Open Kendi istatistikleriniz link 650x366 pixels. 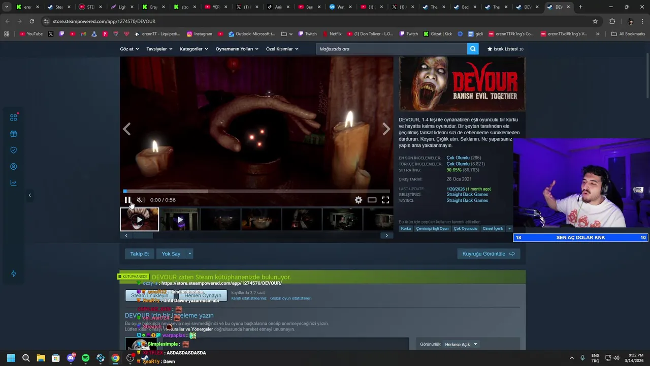click(249, 298)
